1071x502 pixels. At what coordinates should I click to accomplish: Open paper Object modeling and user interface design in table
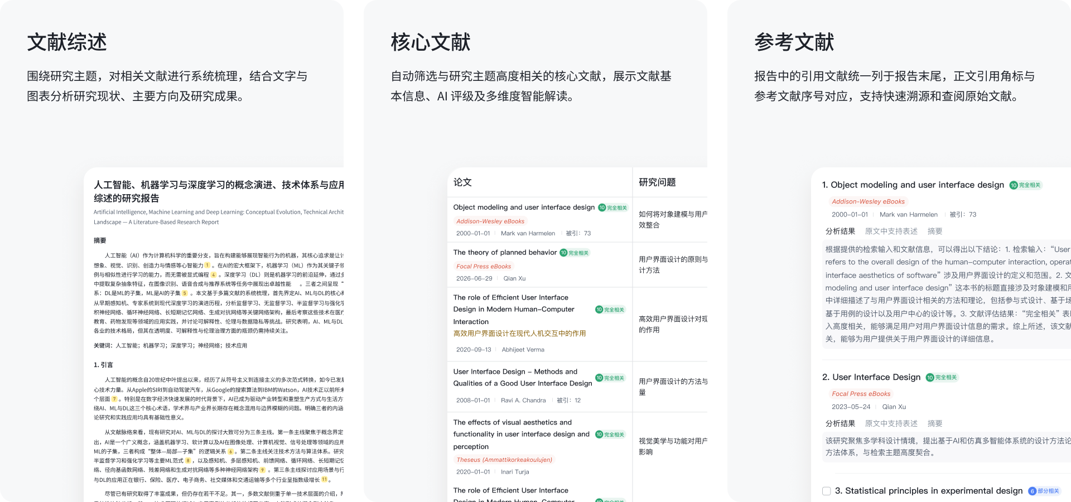tap(524, 207)
